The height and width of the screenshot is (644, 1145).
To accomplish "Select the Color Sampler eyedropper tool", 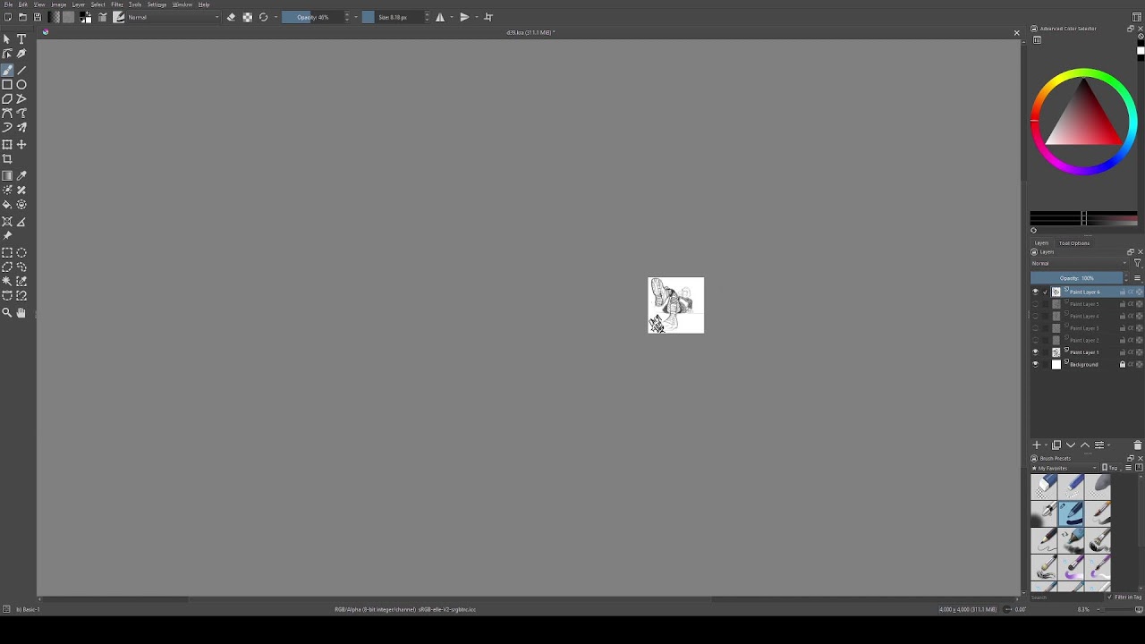I will click(x=21, y=176).
